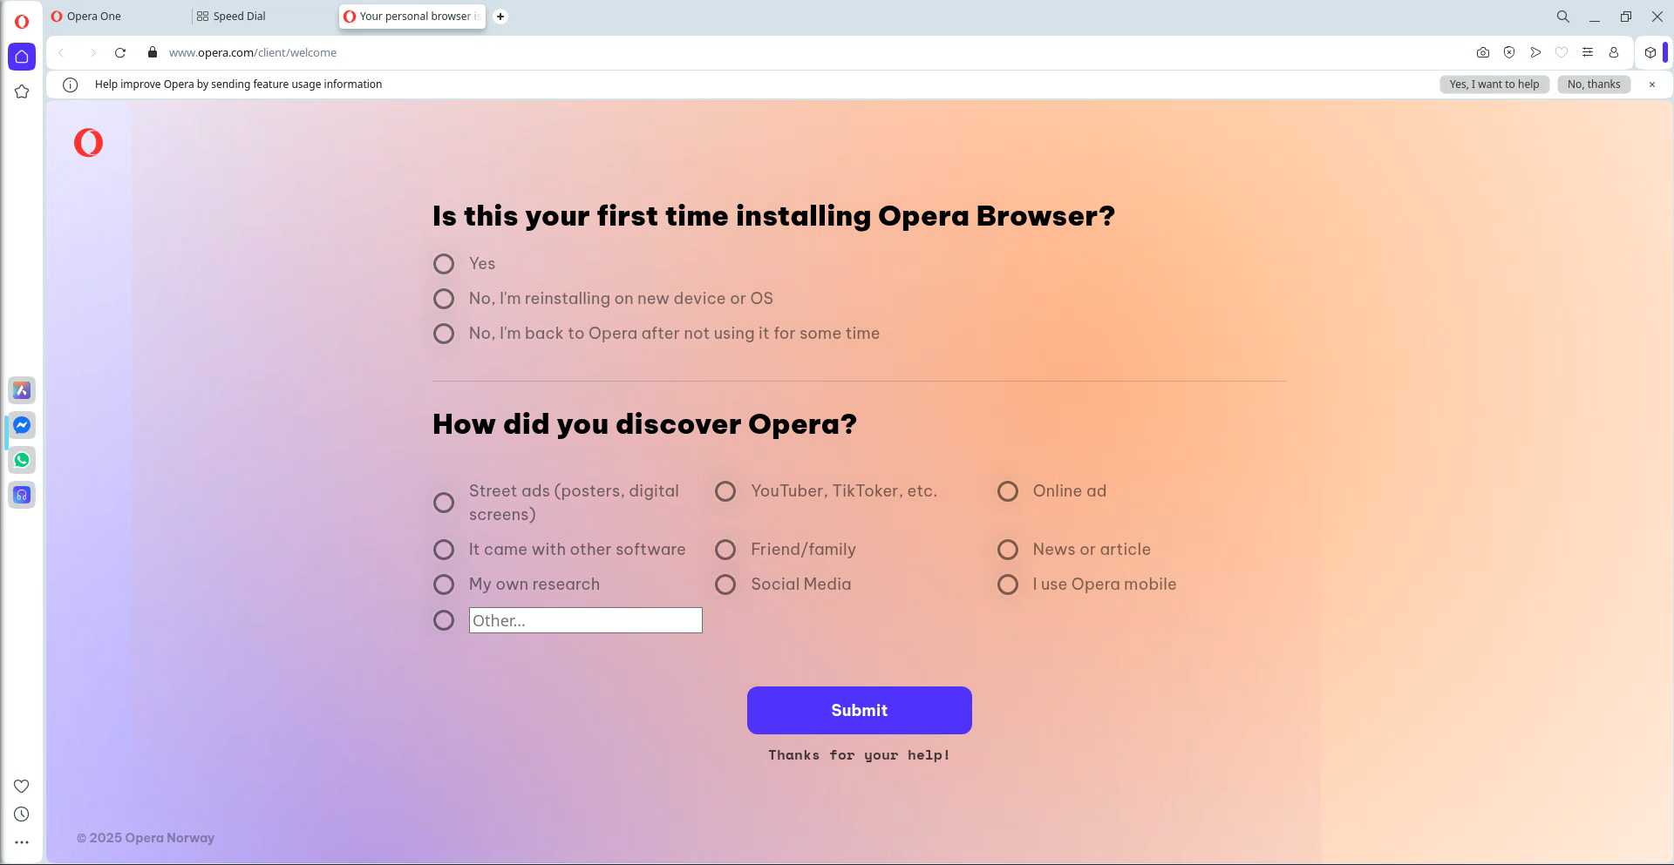
Task: Open the Opera main menu logo
Action: (x=22, y=22)
